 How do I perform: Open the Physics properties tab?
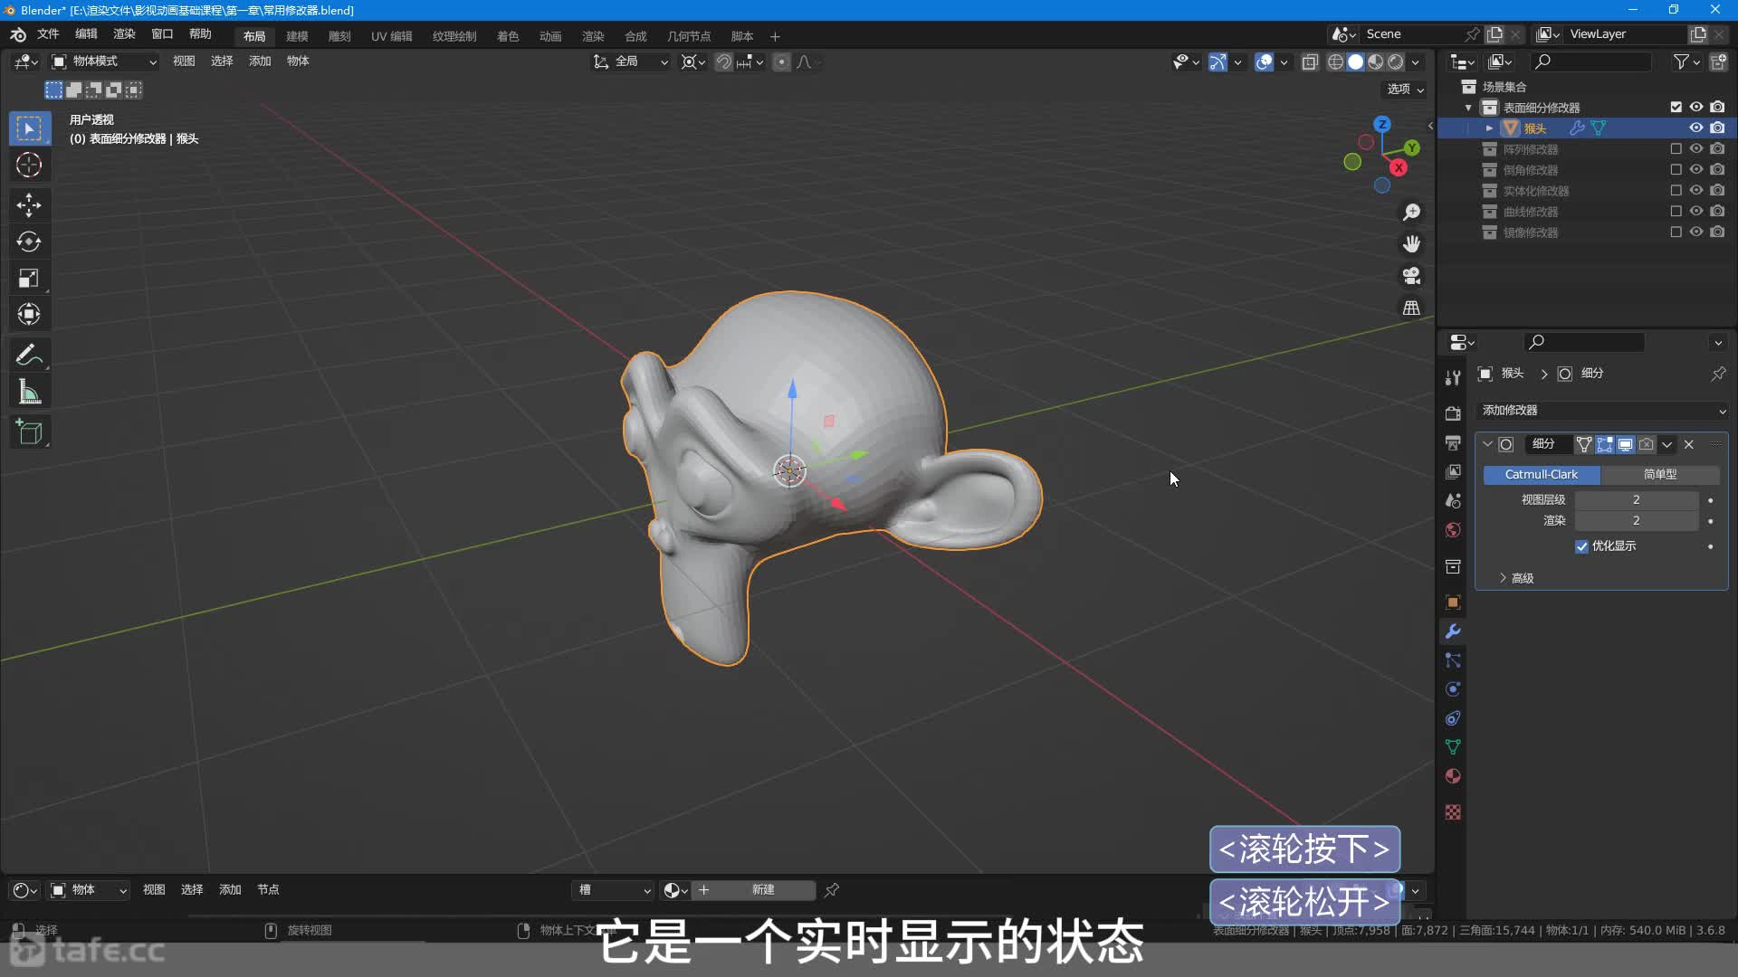click(x=1453, y=689)
